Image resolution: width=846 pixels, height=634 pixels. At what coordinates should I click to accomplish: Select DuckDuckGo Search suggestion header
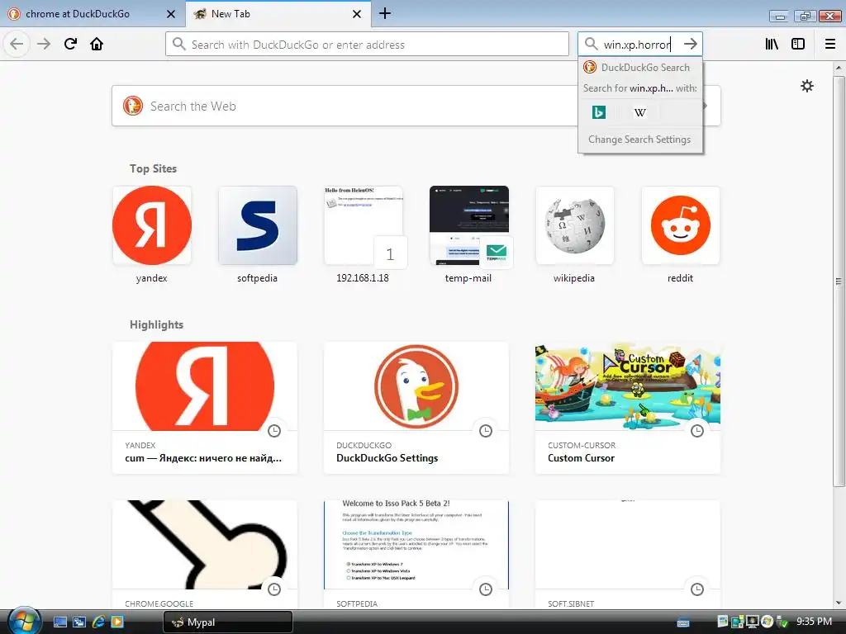coord(640,68)
